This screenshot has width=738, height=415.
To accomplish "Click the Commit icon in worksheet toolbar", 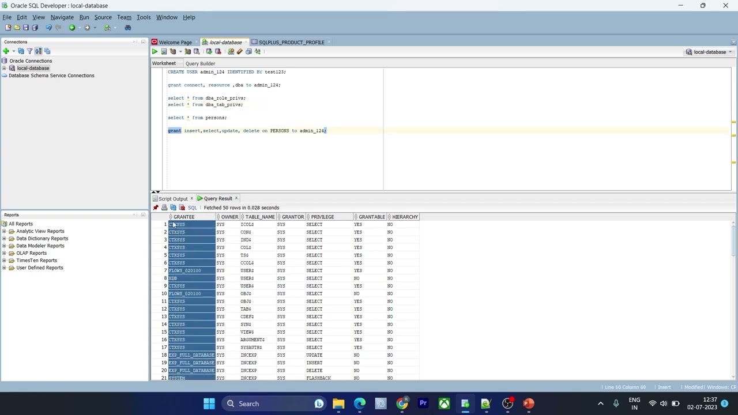I will coord(209,51).
